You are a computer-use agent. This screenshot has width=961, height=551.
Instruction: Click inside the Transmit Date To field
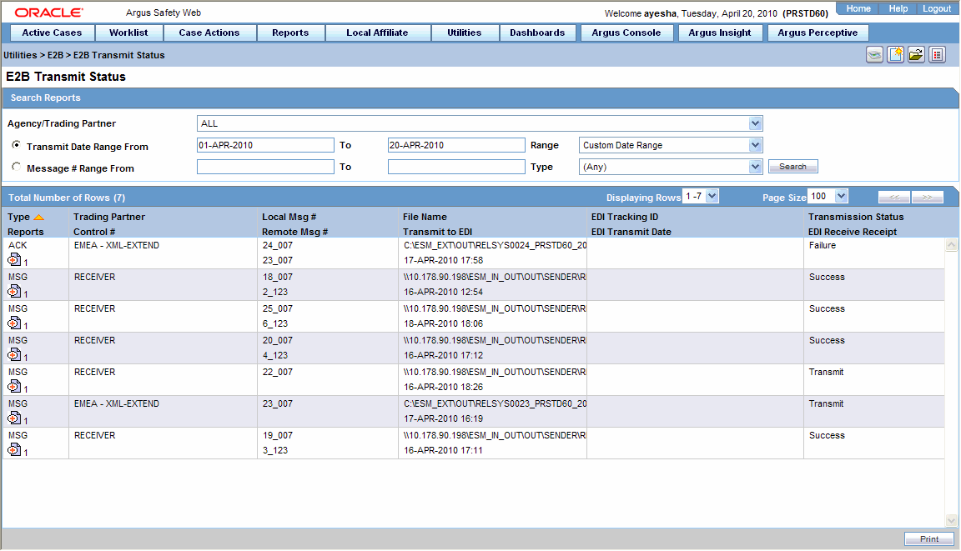tap(455, 144)
